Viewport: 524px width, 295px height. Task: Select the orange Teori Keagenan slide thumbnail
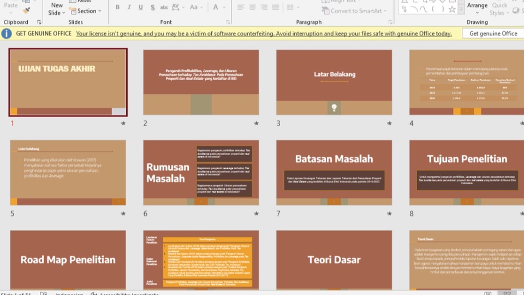[201, 260]
